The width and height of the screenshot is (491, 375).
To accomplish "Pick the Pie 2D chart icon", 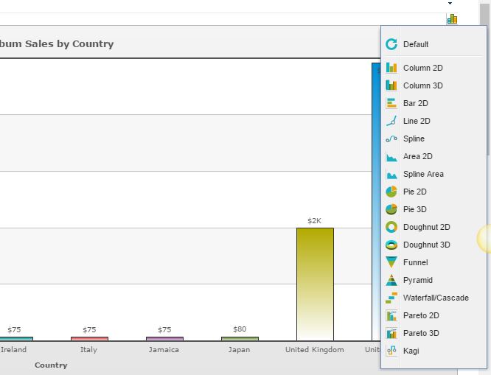I will click(x=391, y=192).
